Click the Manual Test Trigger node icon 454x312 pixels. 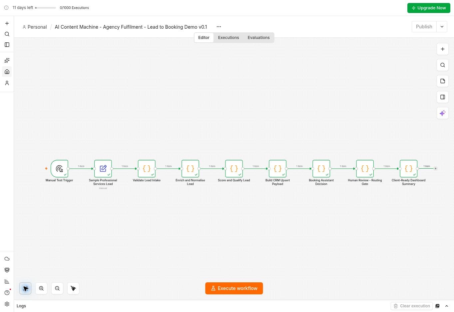(x=59, y=169)
